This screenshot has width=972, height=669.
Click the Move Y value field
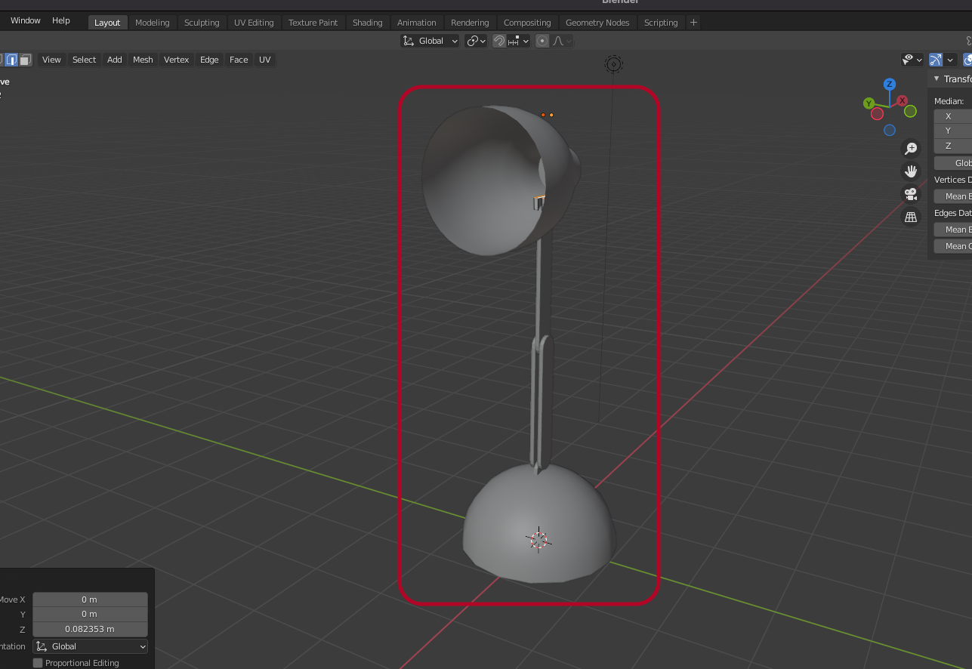[x=90, y=614]
